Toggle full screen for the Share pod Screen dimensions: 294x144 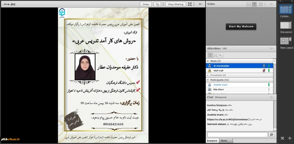(190, 4)
